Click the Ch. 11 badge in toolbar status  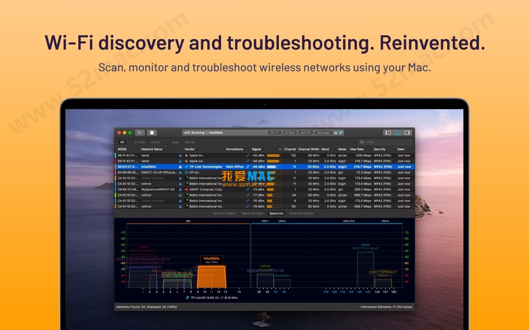coord(275,133)
